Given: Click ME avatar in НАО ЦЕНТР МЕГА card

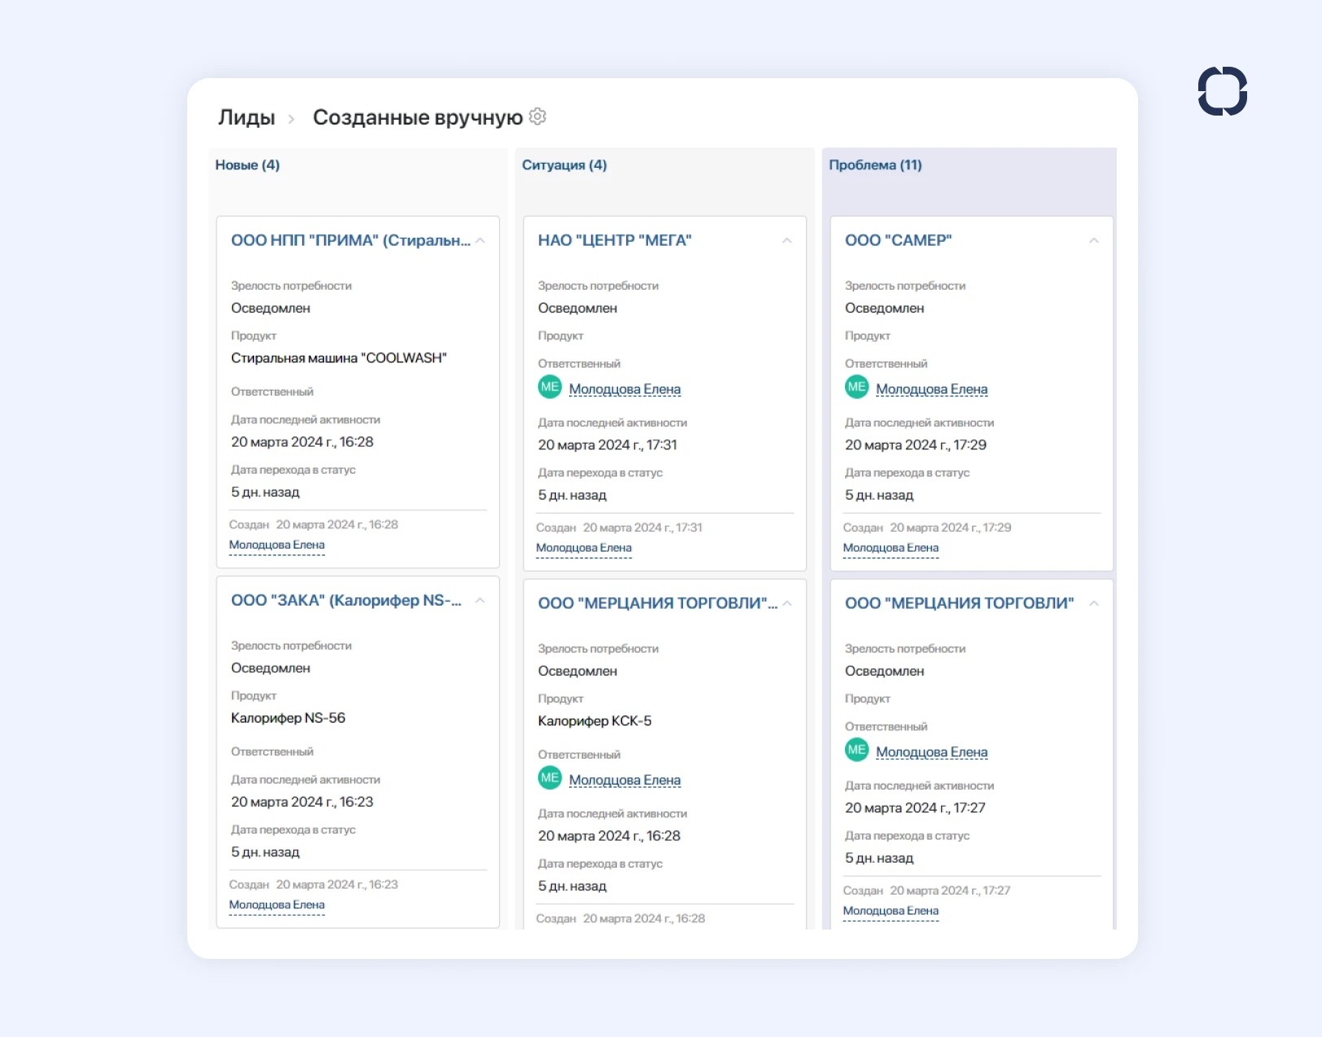Looking at the screenshot, I should pos(549,387).
